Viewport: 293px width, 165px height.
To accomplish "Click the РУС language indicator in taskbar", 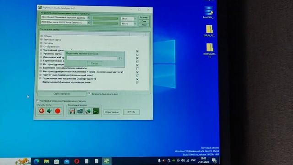I will click(x=194, y=160).
